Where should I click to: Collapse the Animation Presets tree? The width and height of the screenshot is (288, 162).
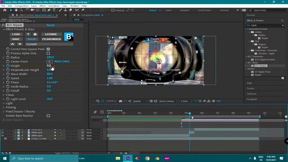[x=247, y=29]
